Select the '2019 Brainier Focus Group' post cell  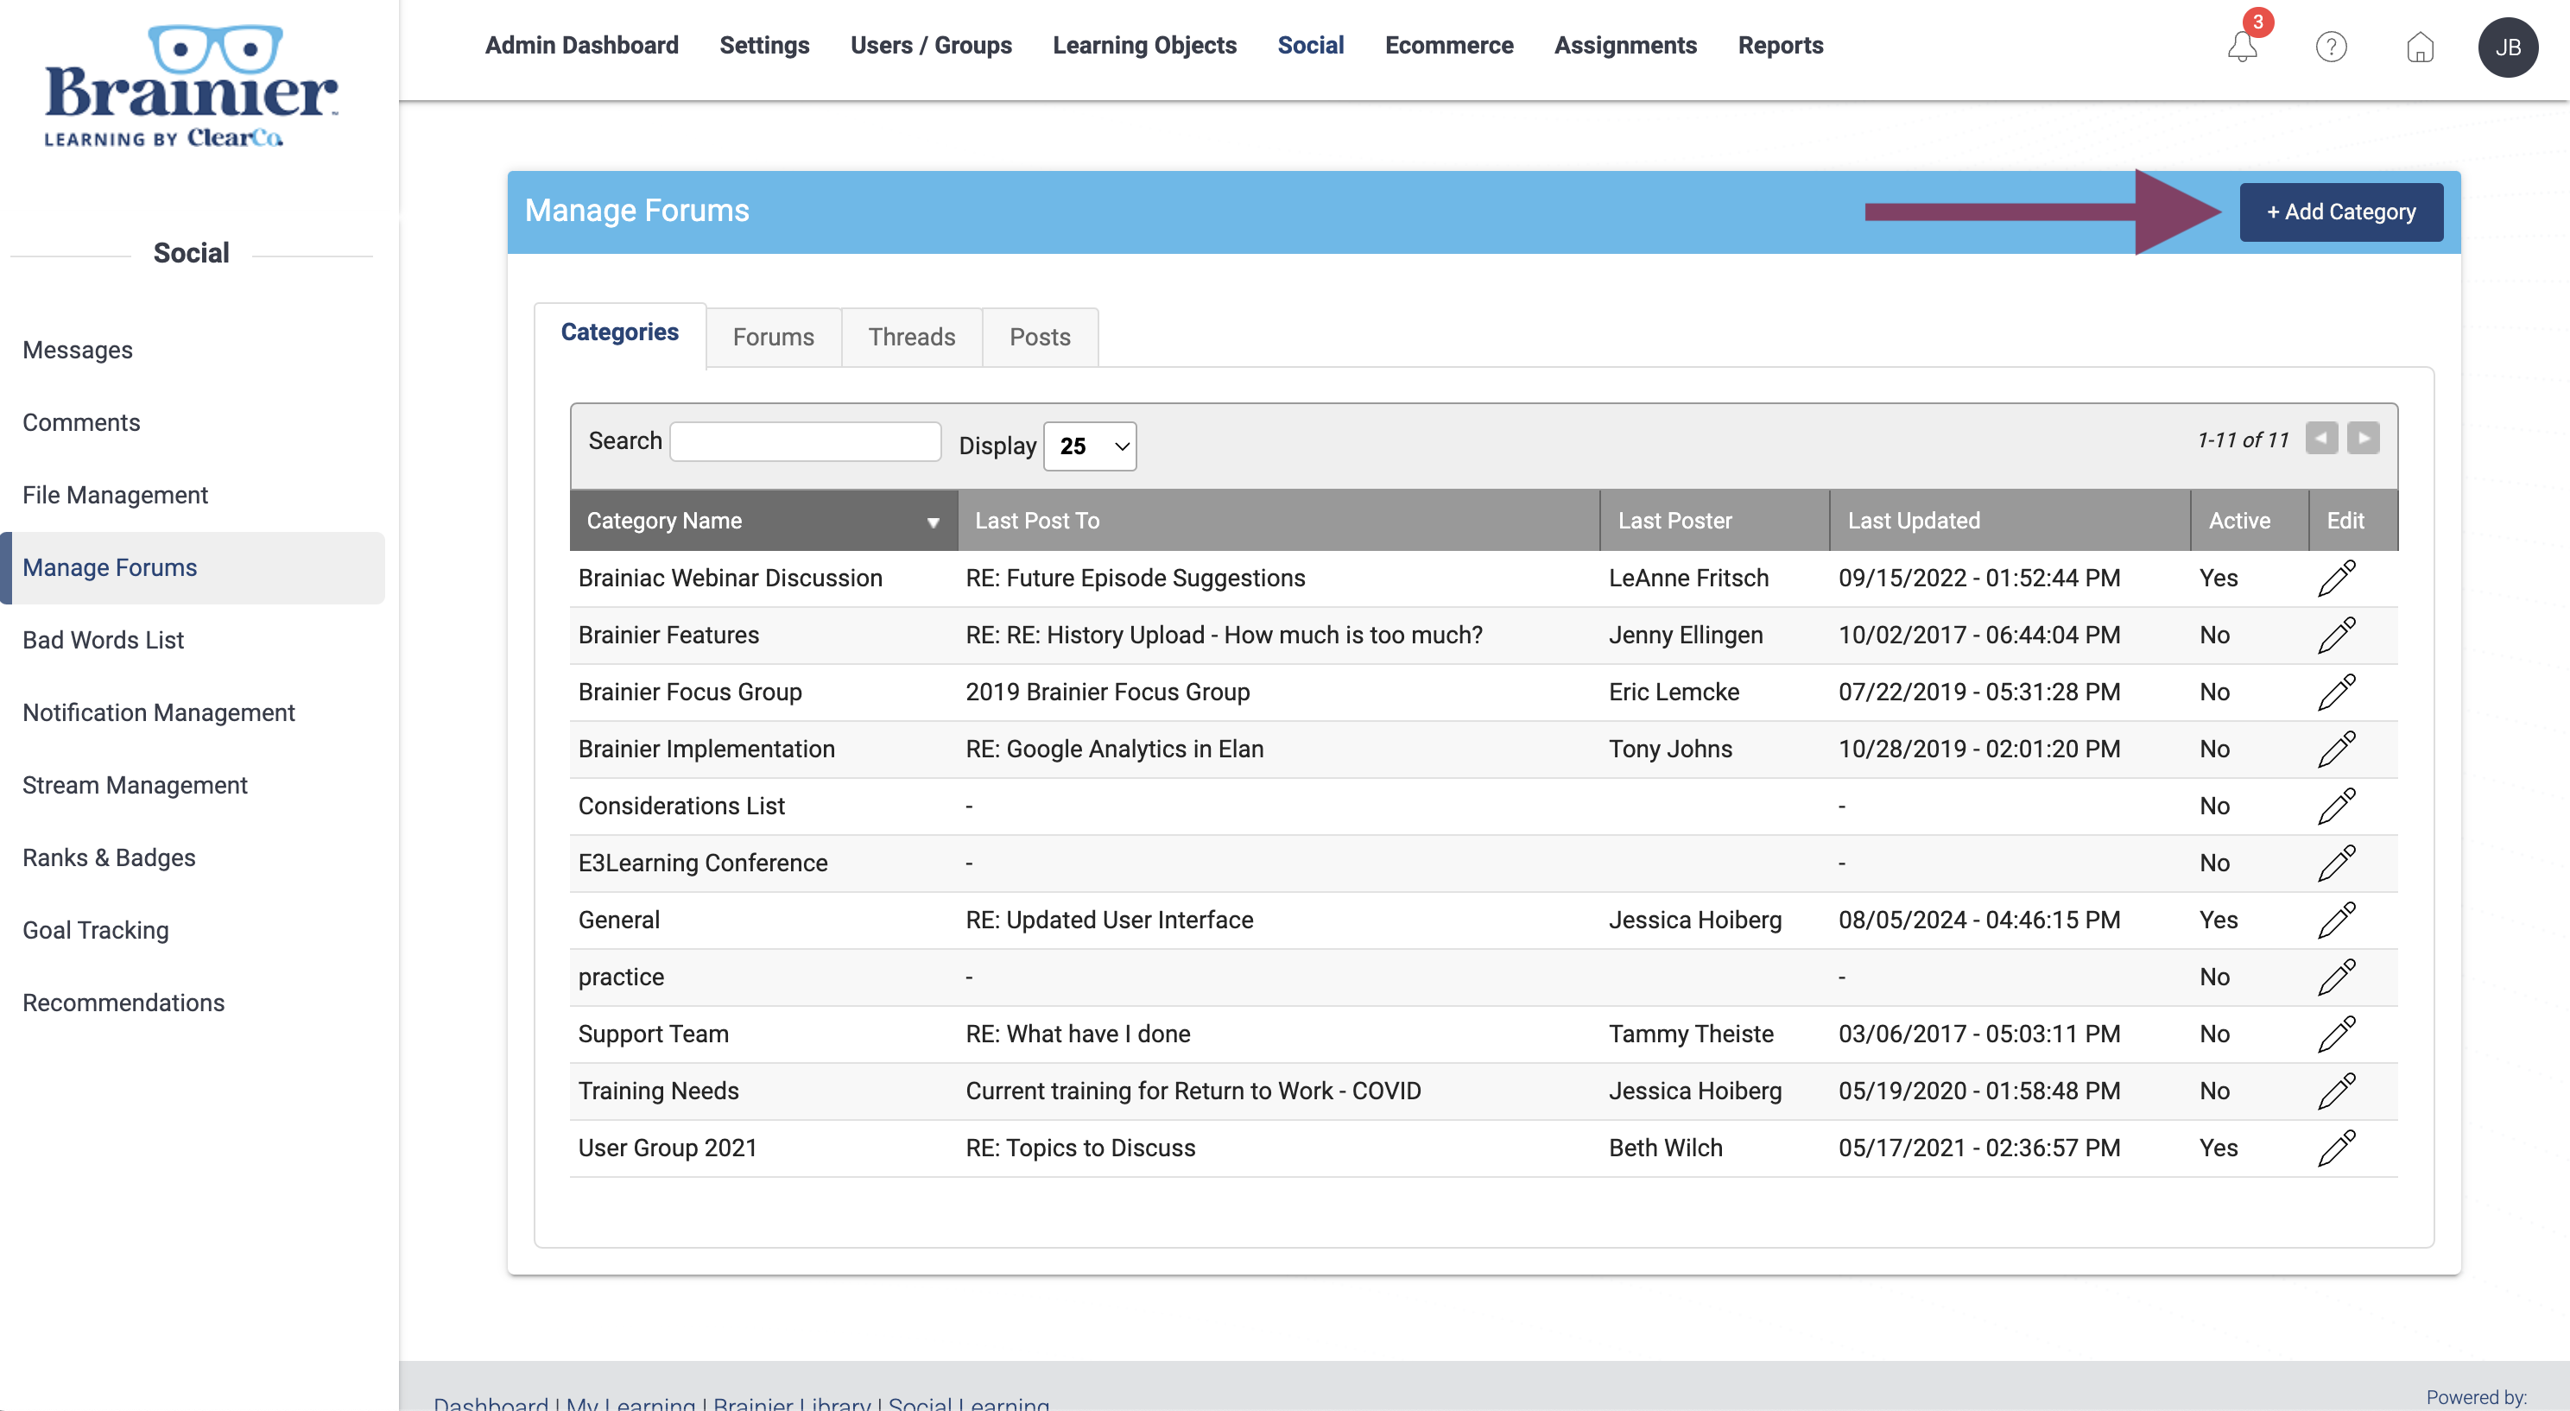click(x=1107, y=693)
